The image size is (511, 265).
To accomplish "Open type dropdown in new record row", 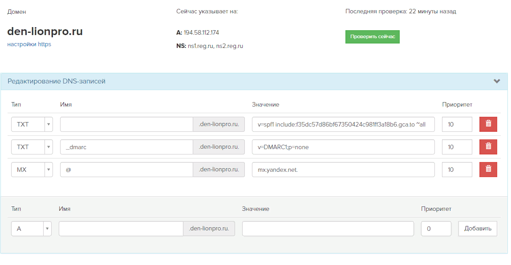I will point(31,229).
